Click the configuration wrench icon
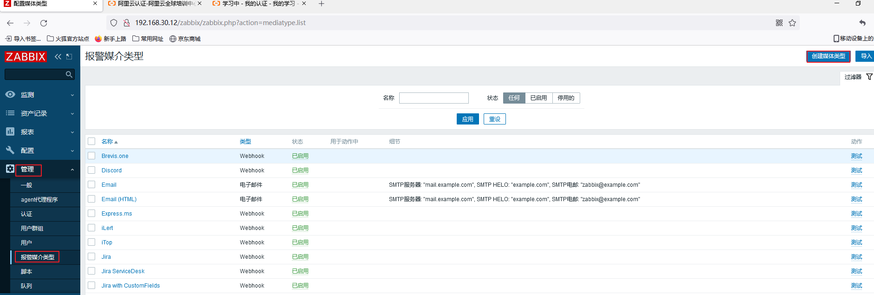This screenshot has width=874, height=295. pos(10,150)
